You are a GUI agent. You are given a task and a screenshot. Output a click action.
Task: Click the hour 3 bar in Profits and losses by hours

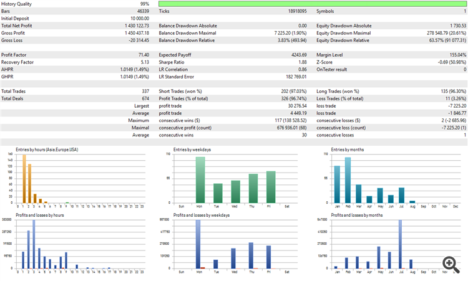34,244
